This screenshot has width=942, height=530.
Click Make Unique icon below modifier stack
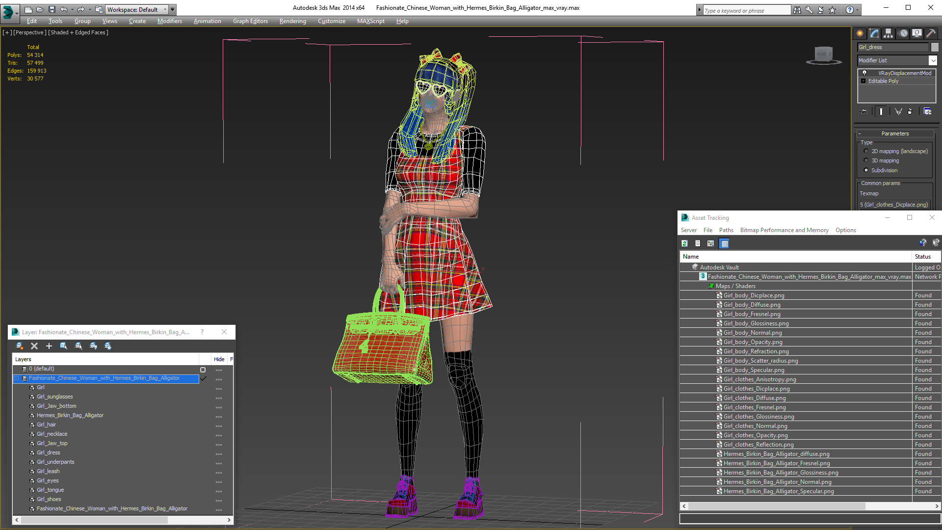click(x=898, y=111)
